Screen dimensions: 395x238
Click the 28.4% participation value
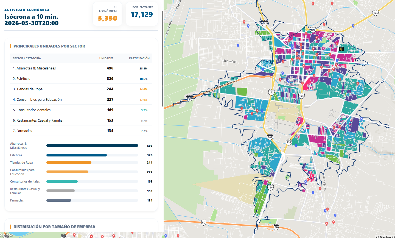tap(143, 69)
